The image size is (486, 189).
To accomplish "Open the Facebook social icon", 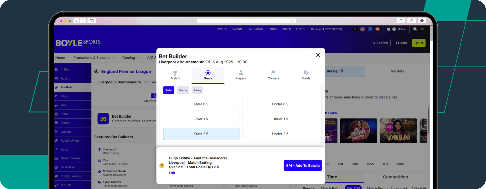I will click(370, 29).
